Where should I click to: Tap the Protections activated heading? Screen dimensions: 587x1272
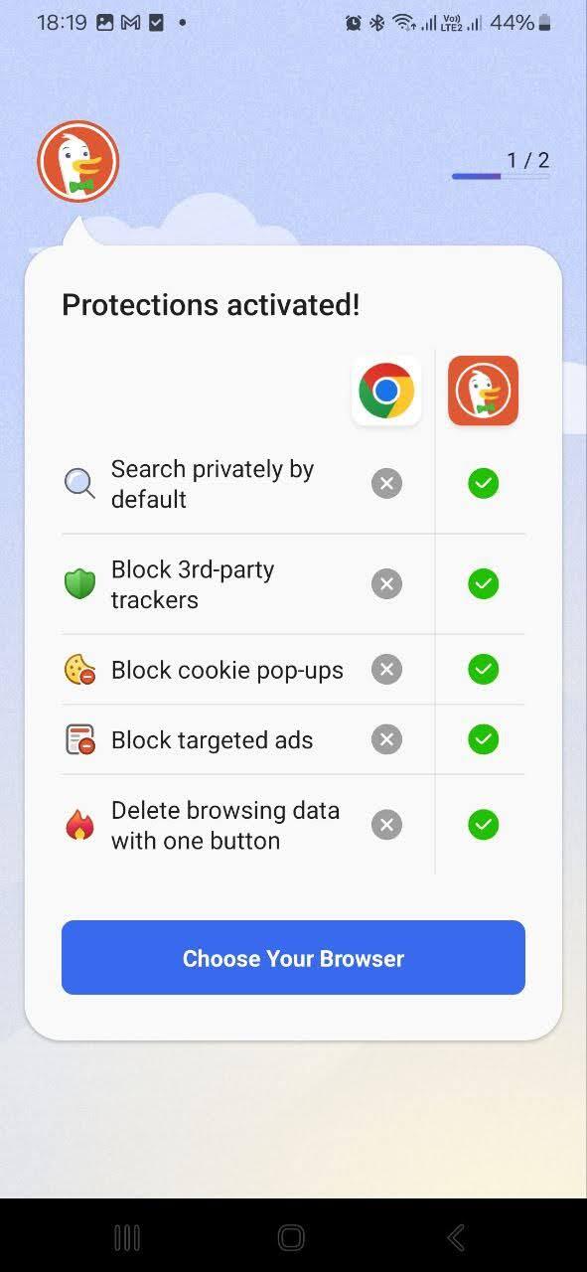pyautogui.click(x=211, y=304)
